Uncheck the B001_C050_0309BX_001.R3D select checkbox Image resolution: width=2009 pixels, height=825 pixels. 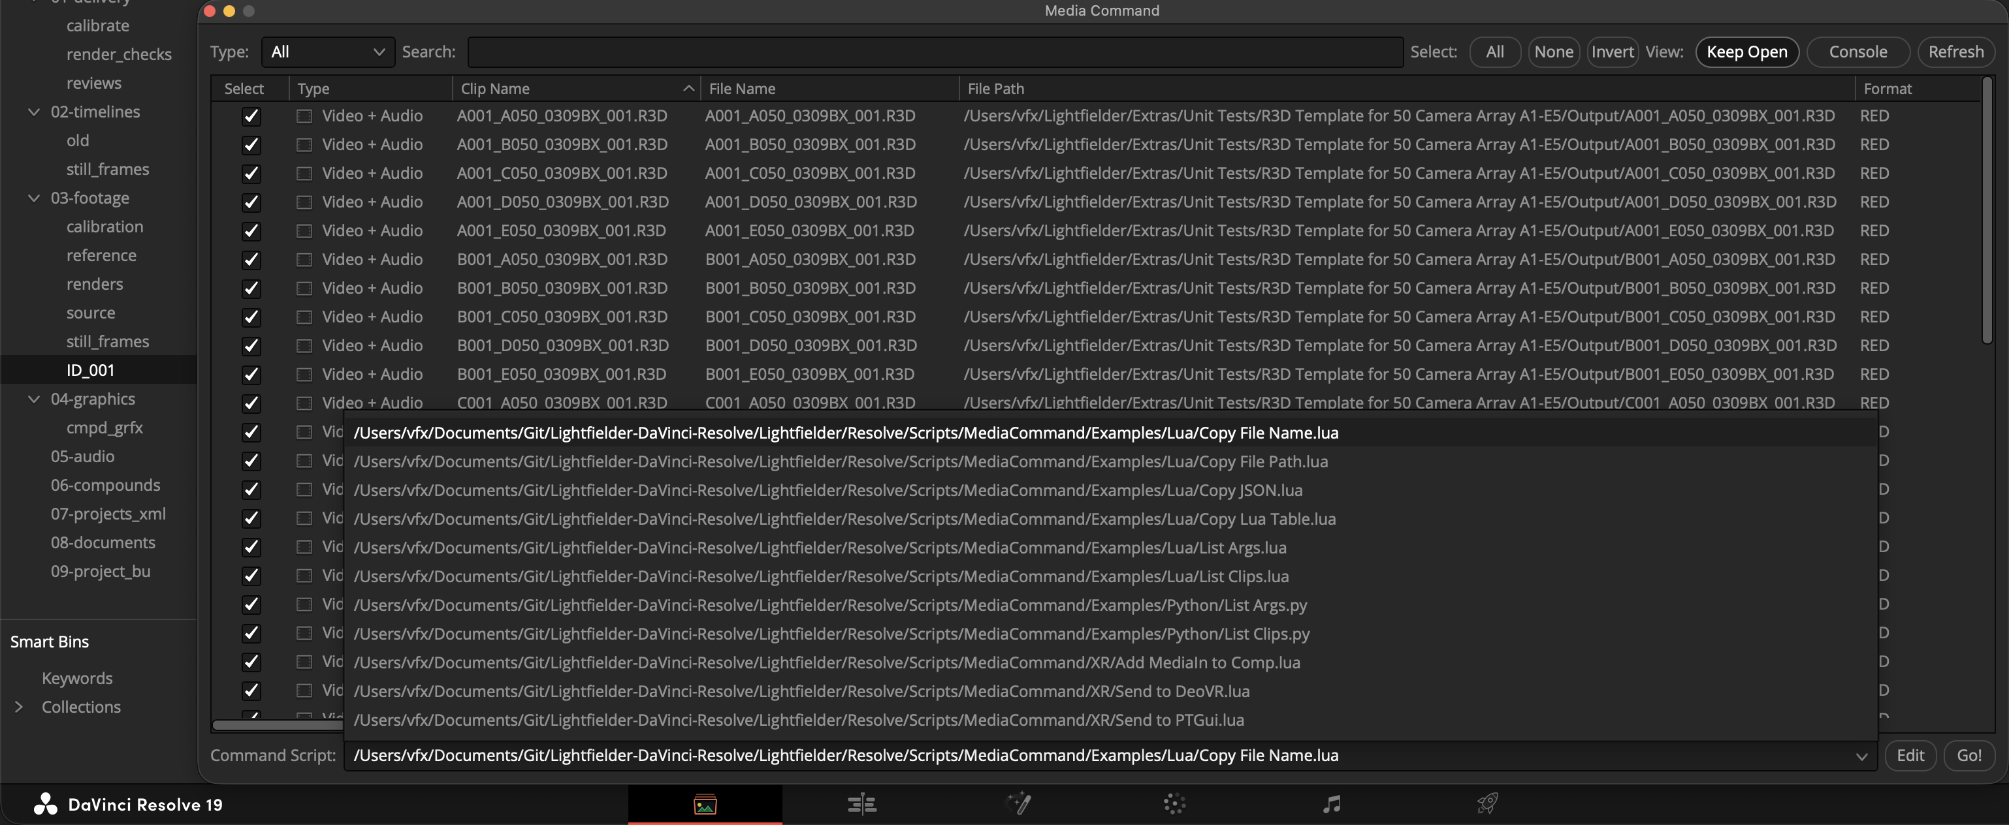[250, 317]
